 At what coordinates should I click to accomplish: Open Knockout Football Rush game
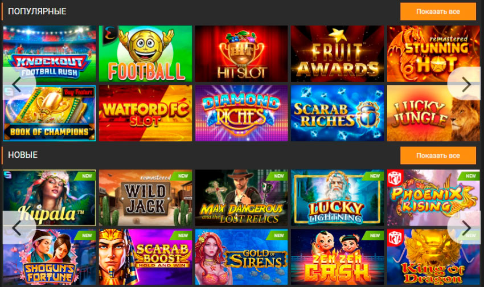(50, 54)
